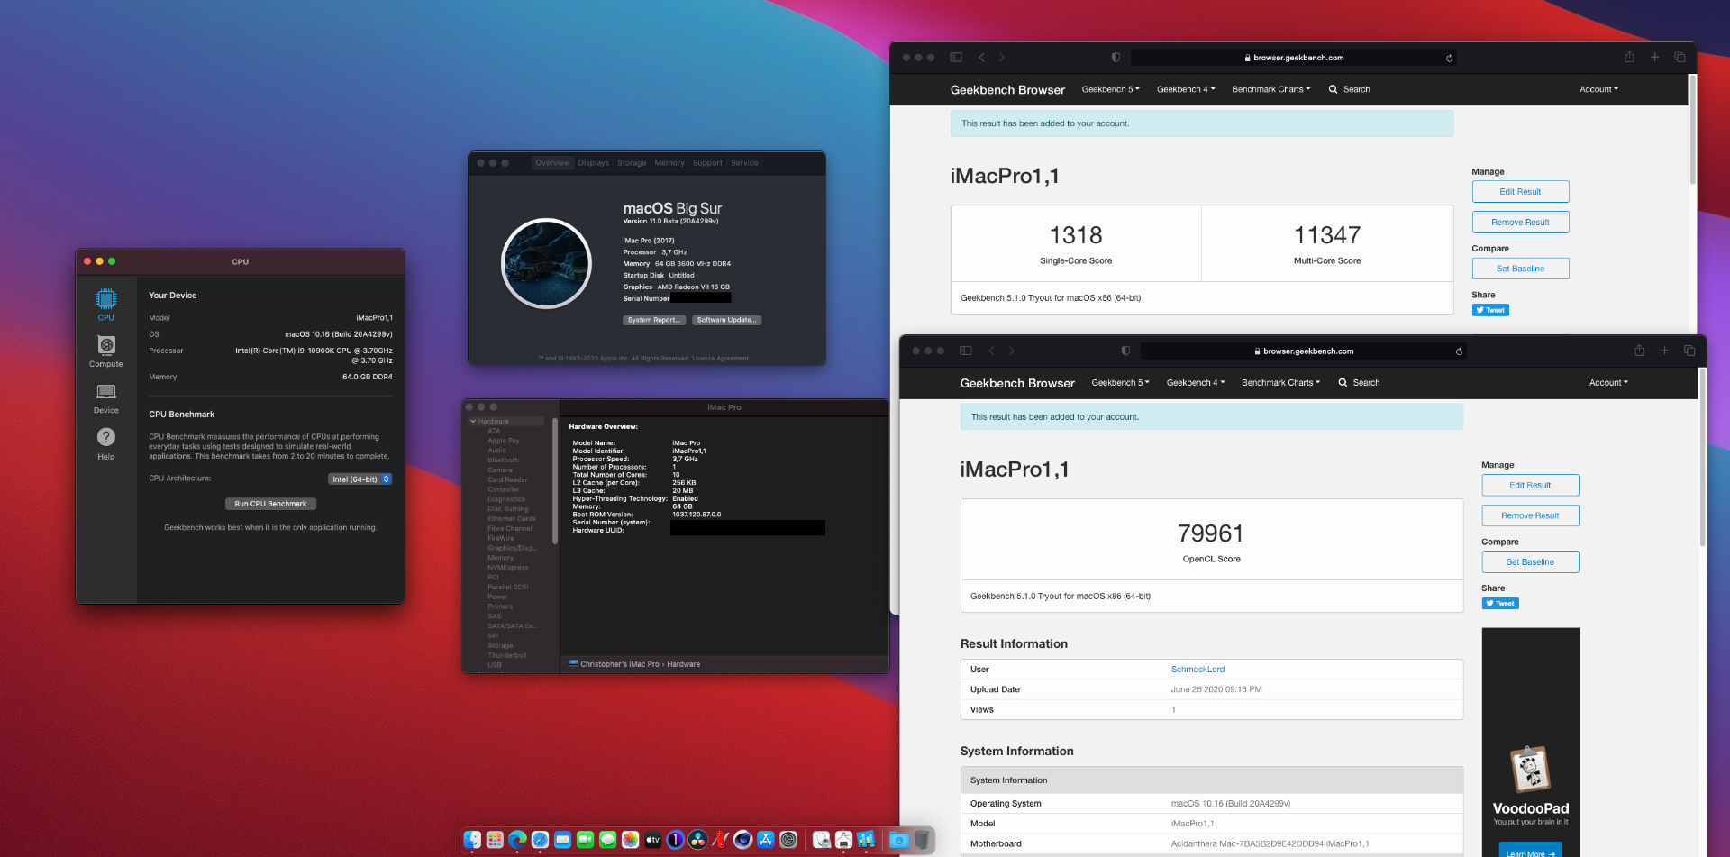Open new tab in OpenCL score Safari window
The height and width of the screenshot is (857, 1730).
(1664, 351)
